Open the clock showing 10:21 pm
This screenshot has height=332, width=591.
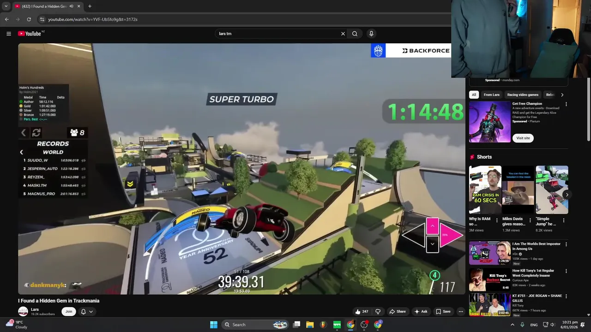(570, 325)
